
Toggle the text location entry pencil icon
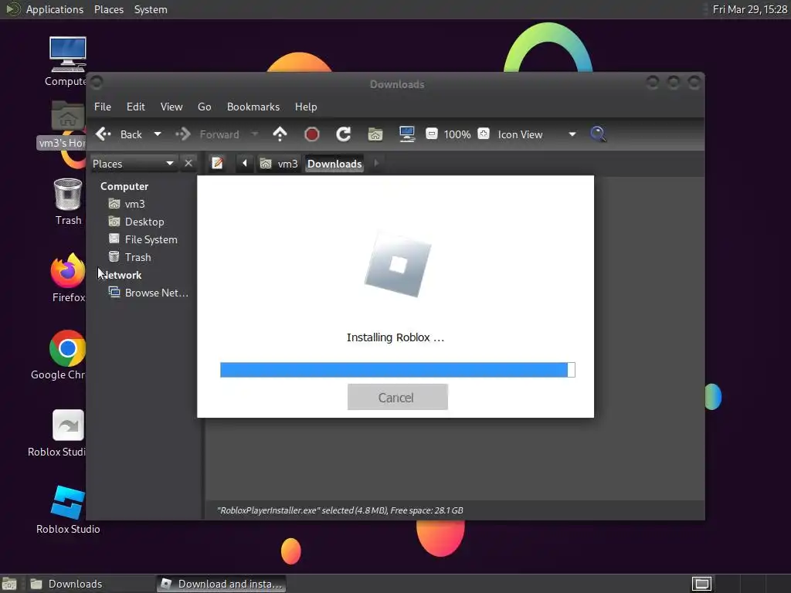pyautogui.click(x=217, y=164)
